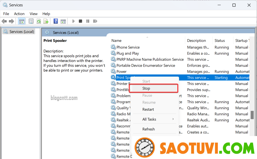
Task: Click the Back arrow toolbar icon
Action: tap(4, 21)
